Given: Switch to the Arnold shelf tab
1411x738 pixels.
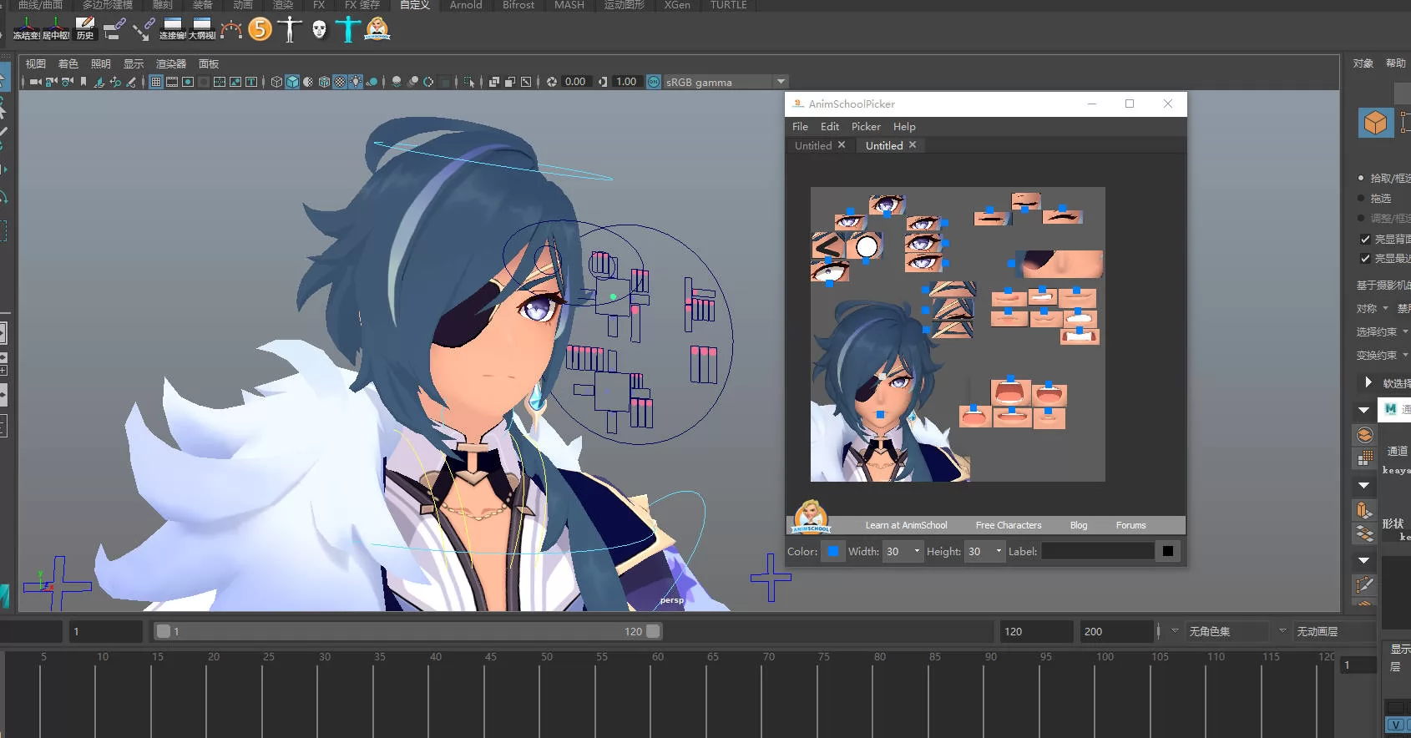Looking at the screenshot, I should [466, 5].
